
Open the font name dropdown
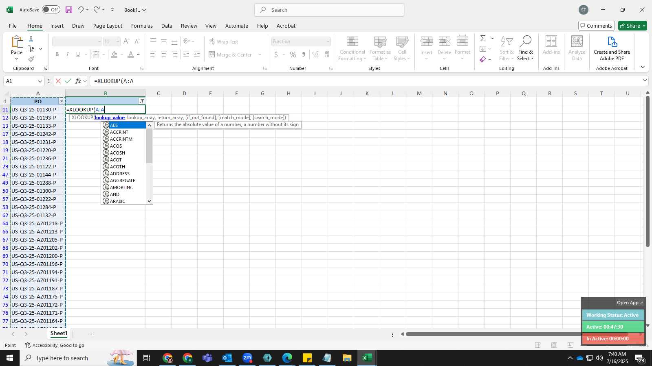(99, 41)
